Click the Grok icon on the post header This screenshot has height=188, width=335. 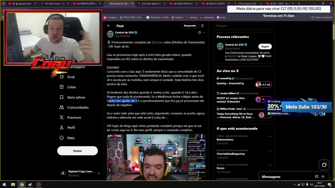pos(199,33)
